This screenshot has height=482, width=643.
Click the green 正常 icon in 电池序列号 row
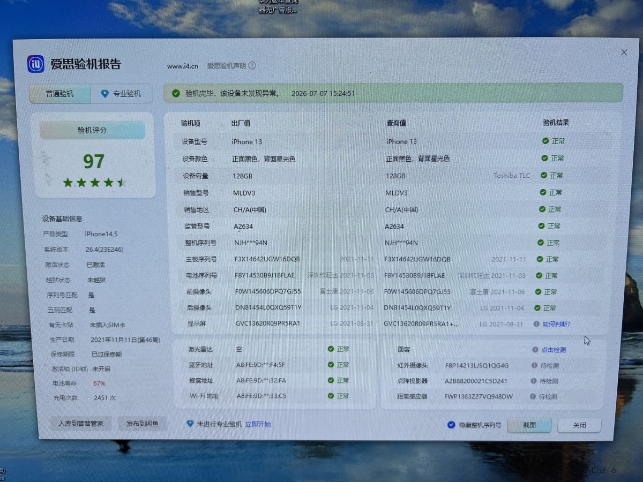[539, 275]
